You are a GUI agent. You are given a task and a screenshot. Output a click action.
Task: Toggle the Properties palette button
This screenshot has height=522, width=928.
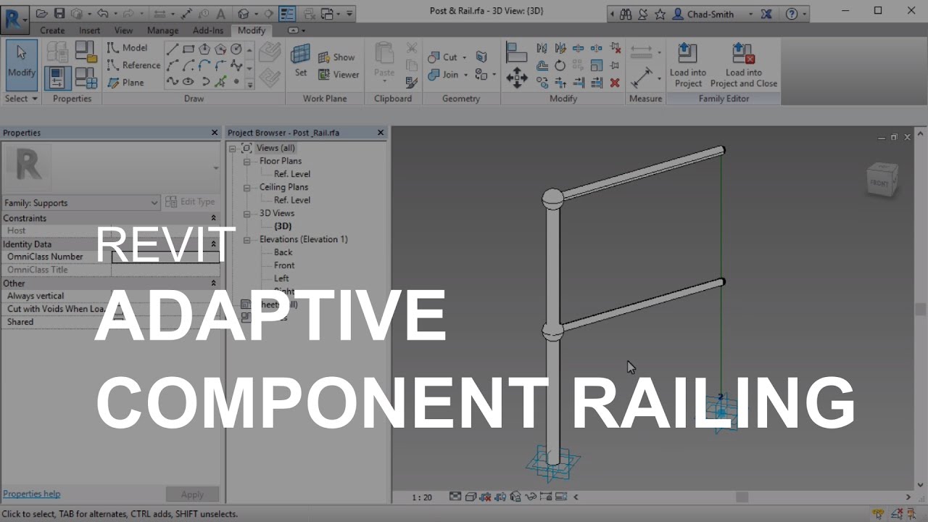[58, 78]
